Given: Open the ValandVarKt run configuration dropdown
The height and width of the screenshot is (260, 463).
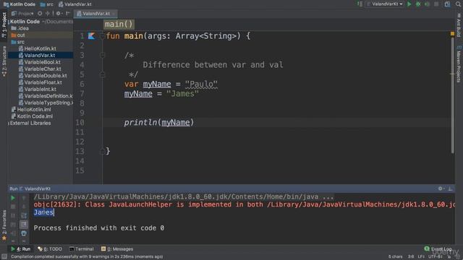Looking at the screenshot, I should click(x=384, y=4).
